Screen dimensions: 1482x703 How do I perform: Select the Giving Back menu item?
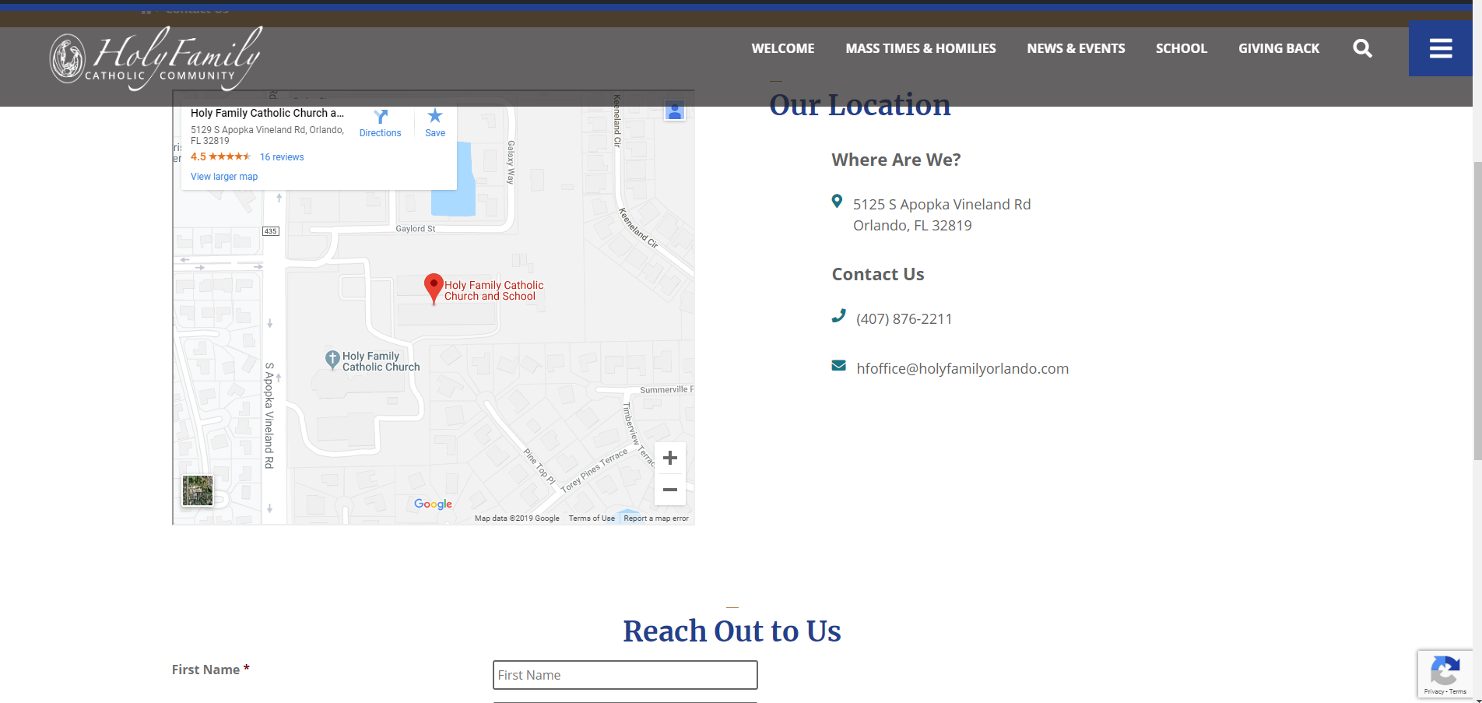click(1278, 48)
